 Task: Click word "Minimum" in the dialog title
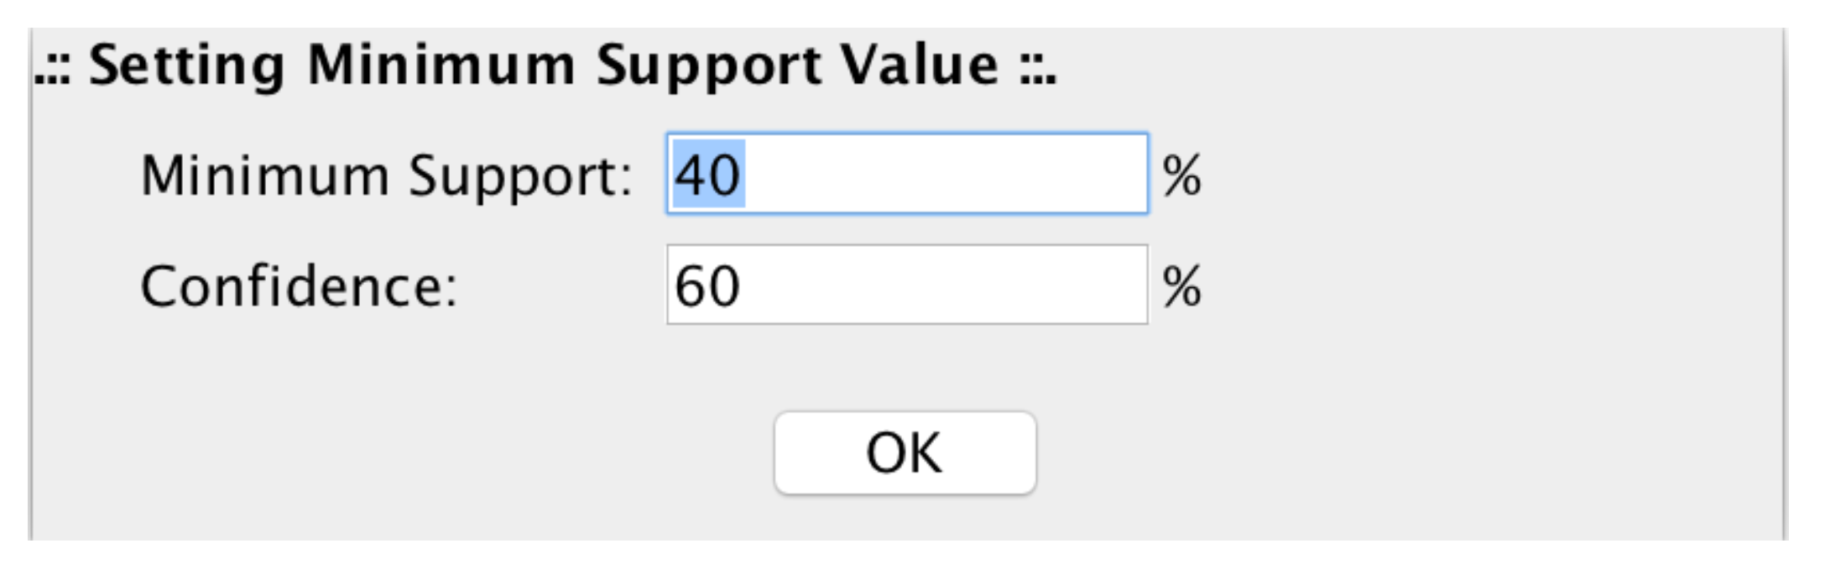[441, 65]
